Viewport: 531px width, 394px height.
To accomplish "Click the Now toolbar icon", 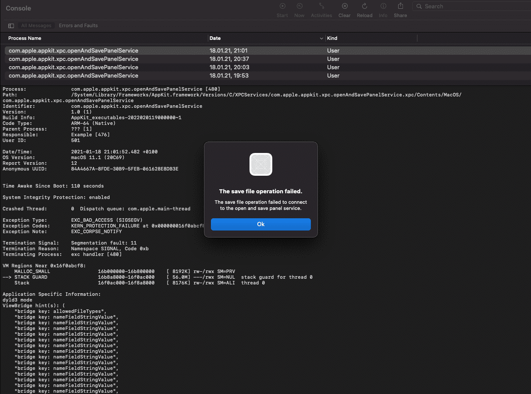I will tap(299, 6).
